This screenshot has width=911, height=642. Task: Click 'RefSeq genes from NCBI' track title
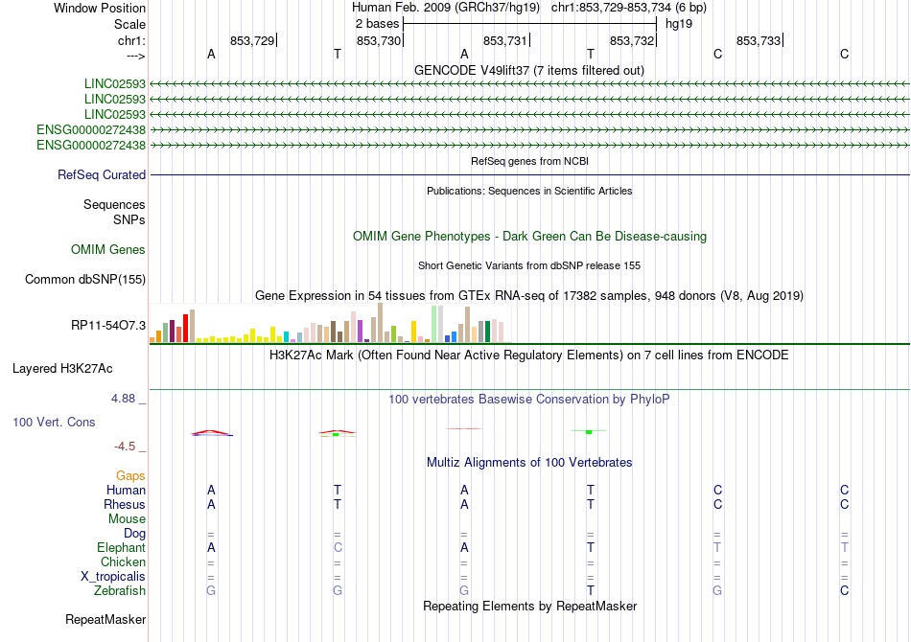click(529, 161)
